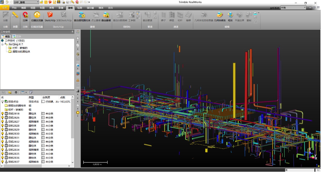The image size is (322, 173).
Task: Open the 点云建模 cloud modeling tool
Action: (x=96, y=17)
